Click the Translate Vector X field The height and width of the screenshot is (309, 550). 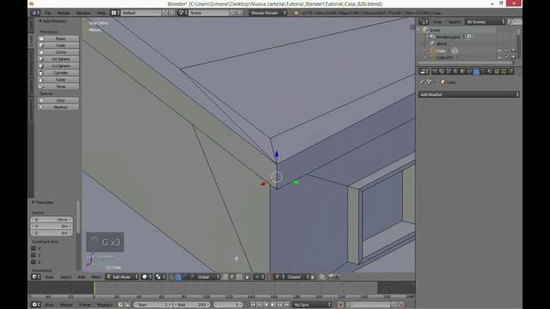(52, 220)
